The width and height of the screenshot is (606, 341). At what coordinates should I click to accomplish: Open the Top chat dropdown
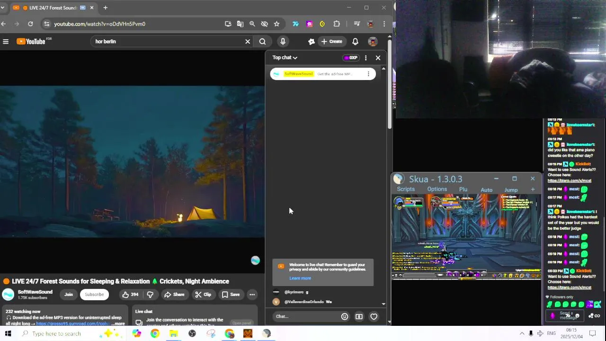coord(285,58)
